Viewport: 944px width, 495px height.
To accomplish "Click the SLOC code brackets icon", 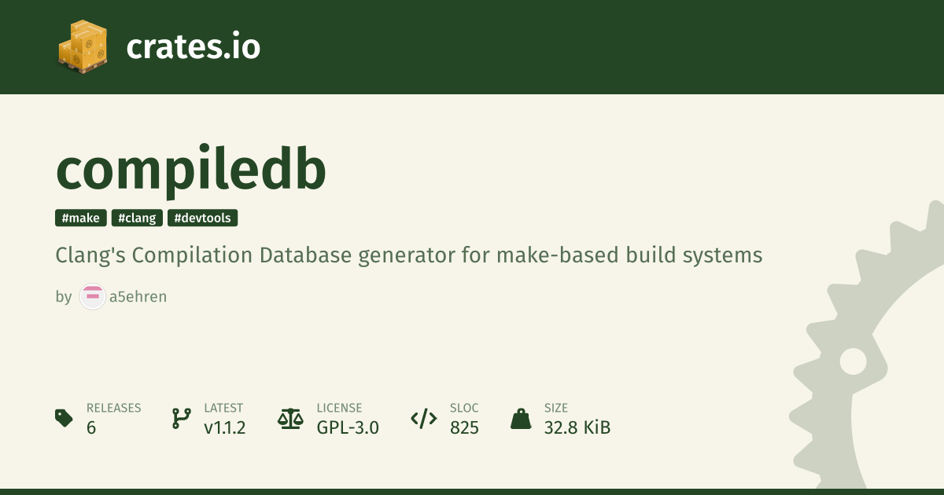I will [424, 418].
